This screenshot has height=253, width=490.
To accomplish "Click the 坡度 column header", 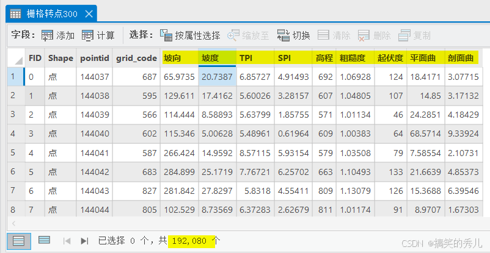I will point(218,58).
